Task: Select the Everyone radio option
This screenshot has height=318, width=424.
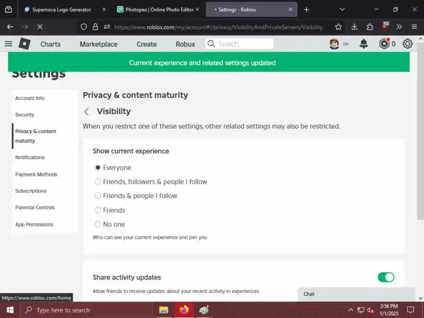Action: [x=98, y=168]
